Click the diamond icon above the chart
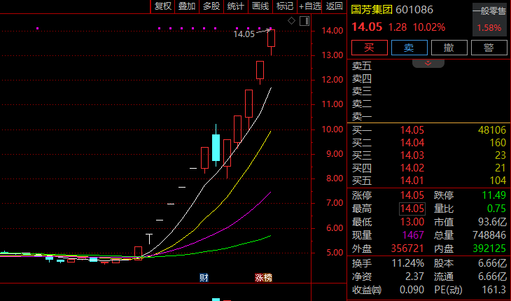This screenshot has width=511, height=301. (x=291, y=21)
